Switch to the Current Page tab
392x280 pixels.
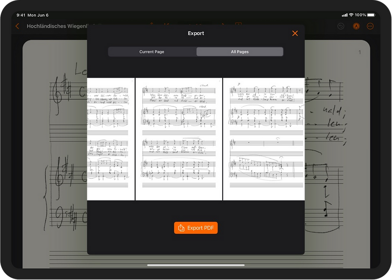pos(151,51)
